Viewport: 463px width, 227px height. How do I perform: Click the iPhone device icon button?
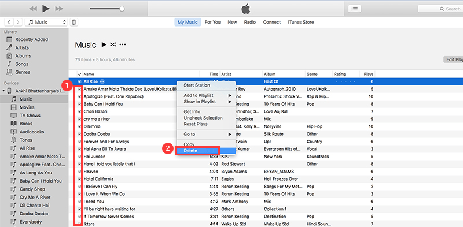click(x=74, y=22)
